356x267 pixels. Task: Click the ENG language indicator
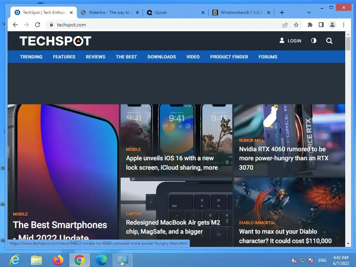(x=322, y=260)
